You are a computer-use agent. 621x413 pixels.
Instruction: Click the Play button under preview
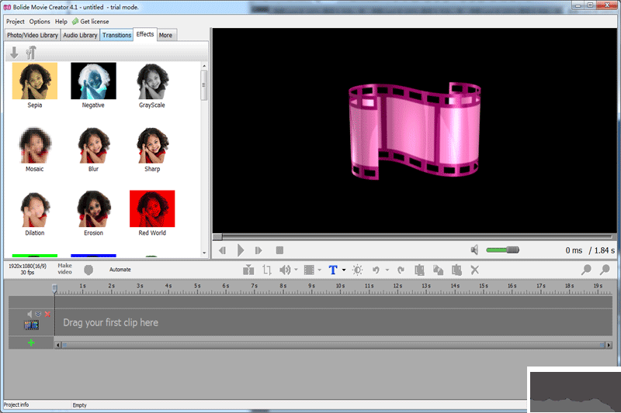(241, 250)
